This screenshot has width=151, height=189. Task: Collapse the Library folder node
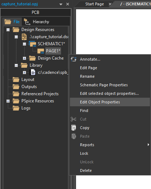tap(16, 66)
